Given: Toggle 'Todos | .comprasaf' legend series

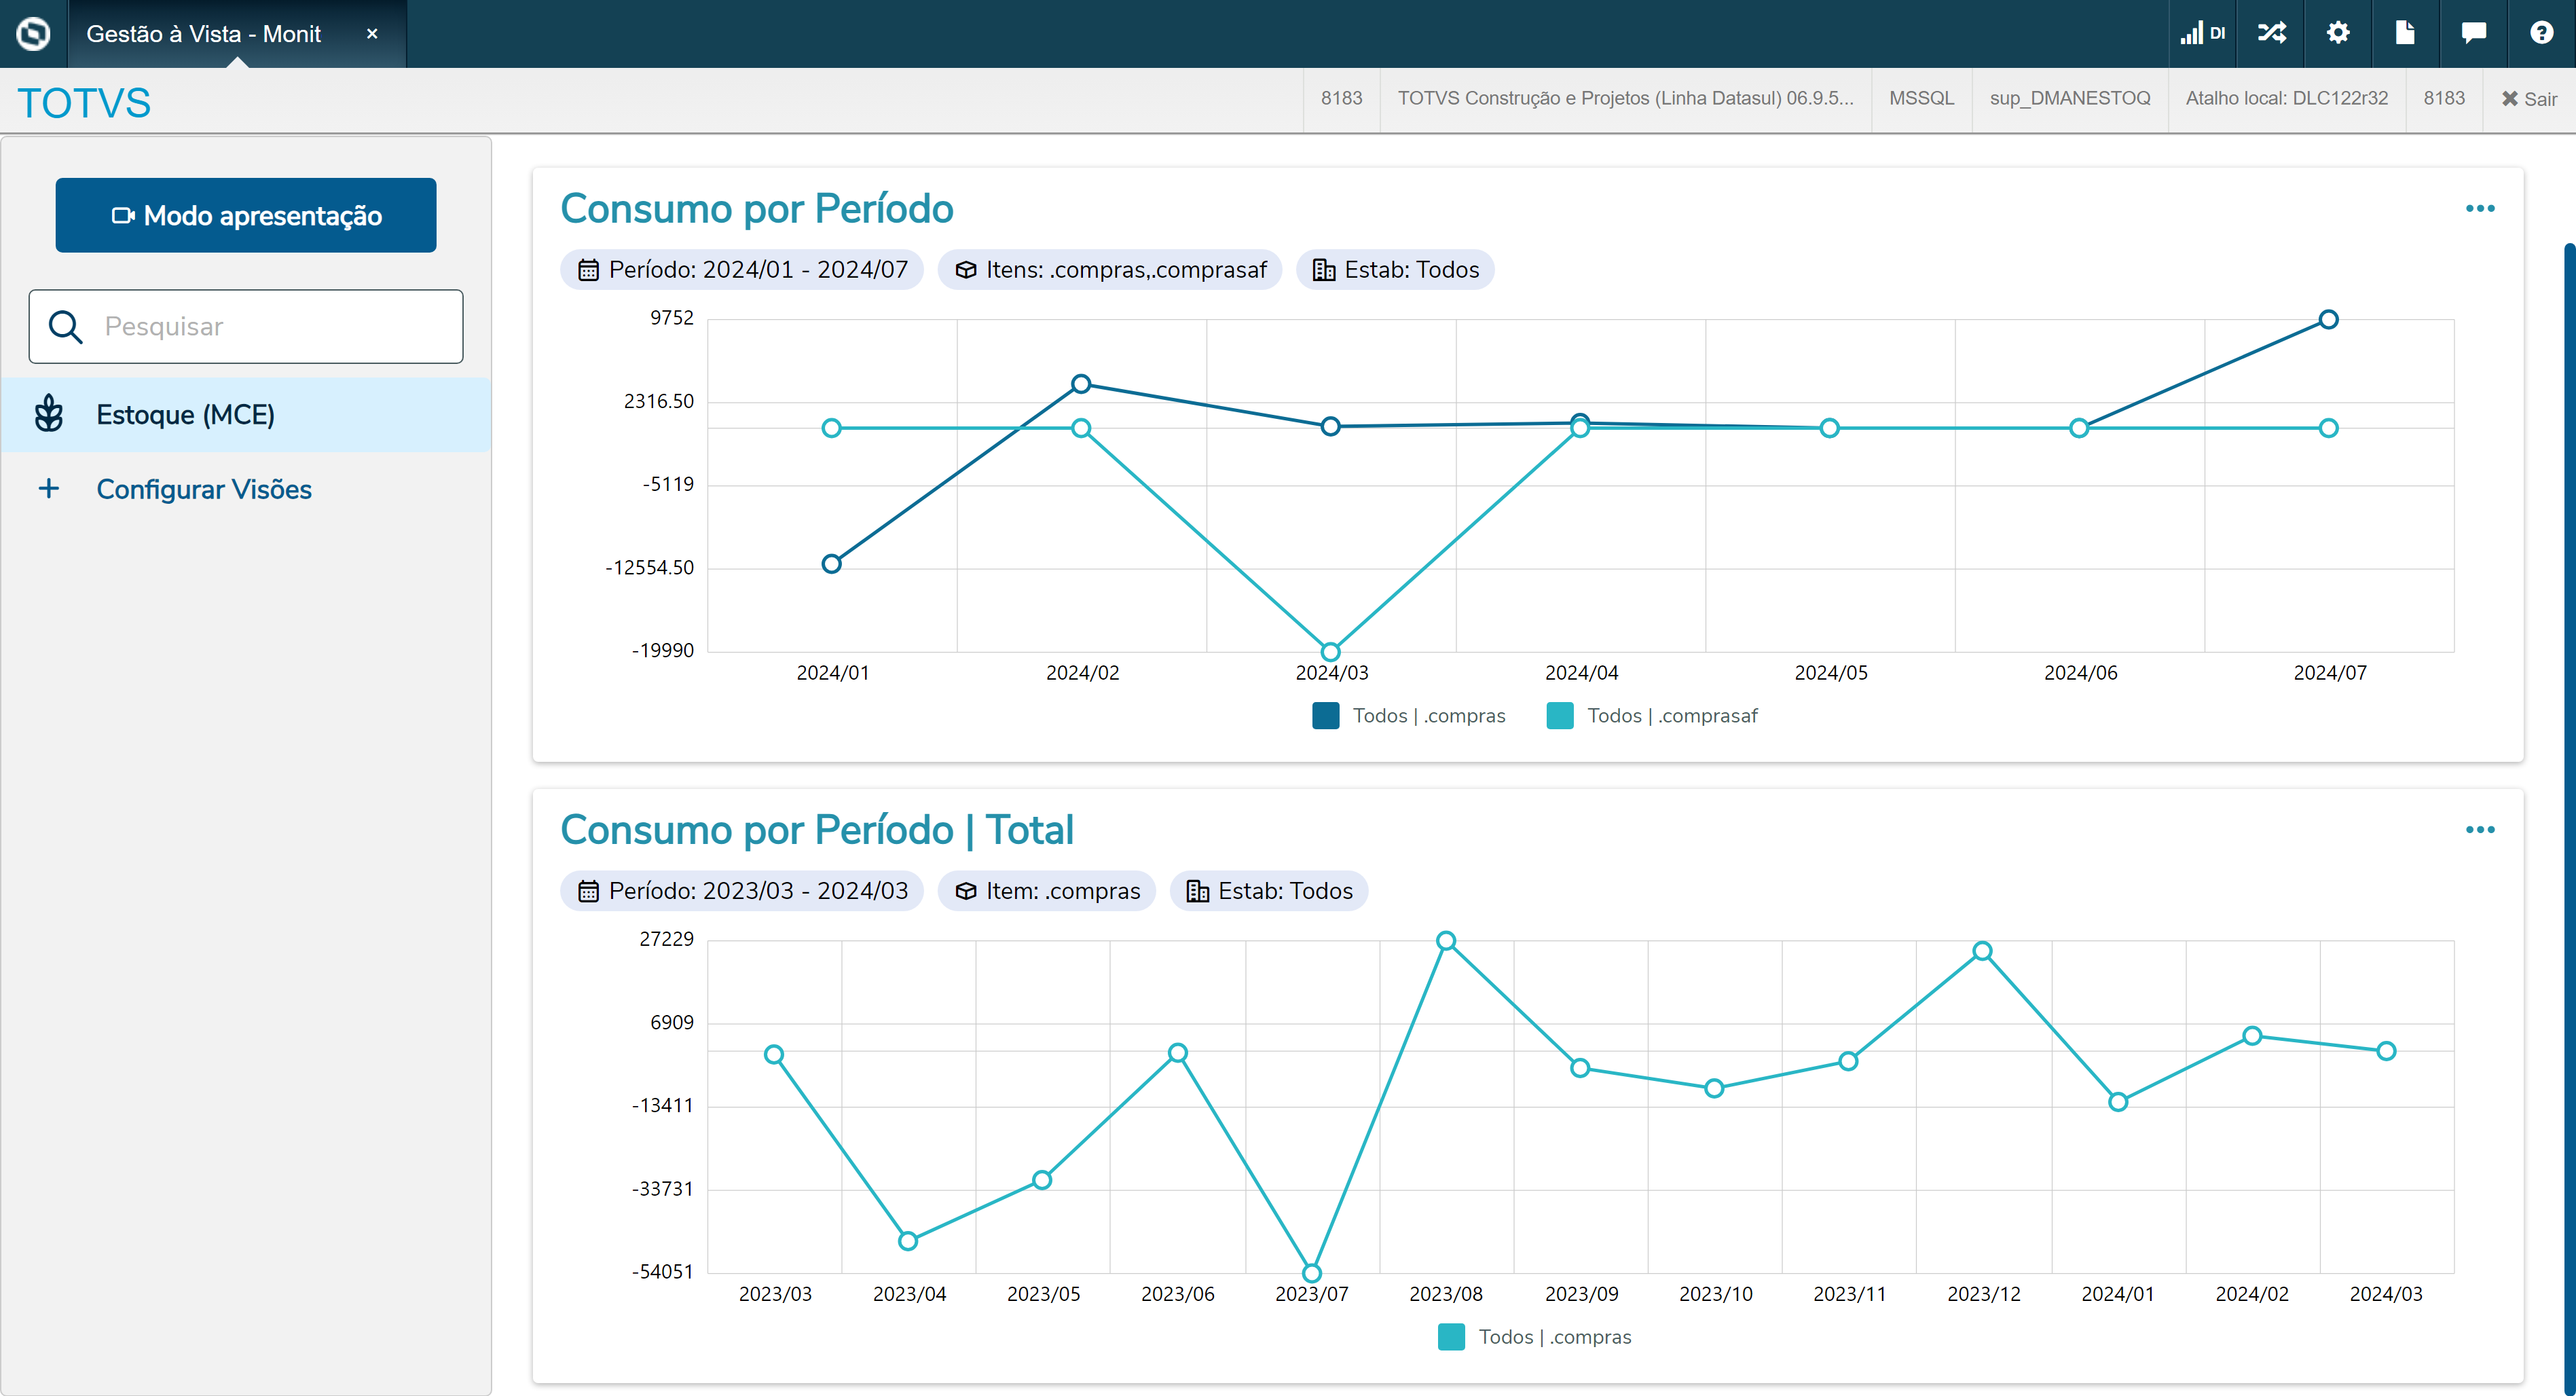Looking at the screenshot, I should [1652, 716].
